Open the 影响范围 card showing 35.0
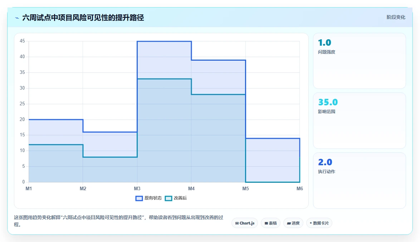420x242 pixels. click(360, 121)
